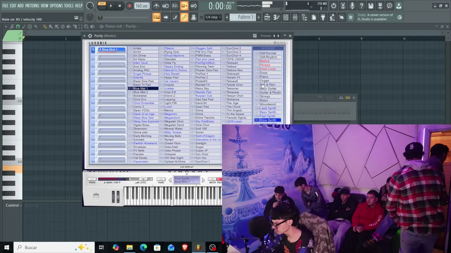Screen dimensions: 451x253
Task: Select the 'Ghost Machine' preset
Action: [174, 56]
